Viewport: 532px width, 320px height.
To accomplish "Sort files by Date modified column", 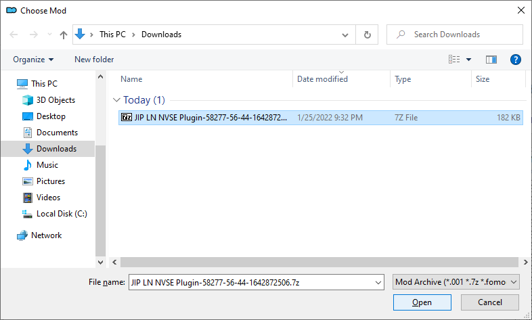I will click(x=322, y=79).
